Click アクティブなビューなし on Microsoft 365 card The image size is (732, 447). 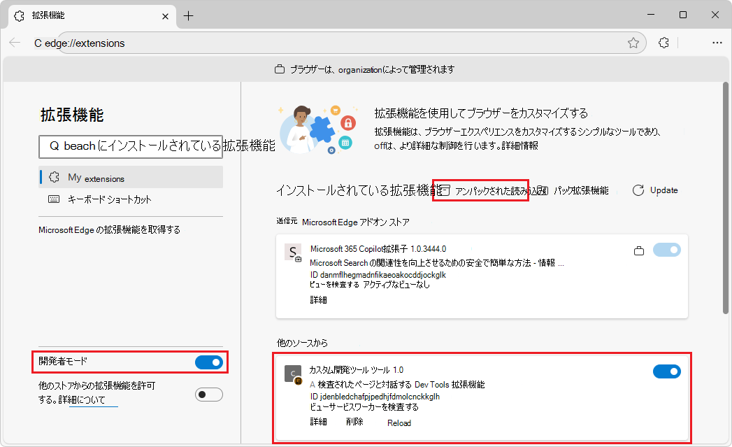point(396,285)
